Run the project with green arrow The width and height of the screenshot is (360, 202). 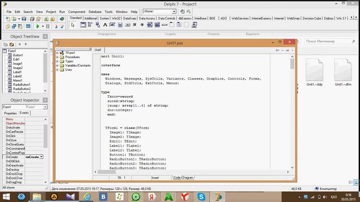tap(38, 26)
